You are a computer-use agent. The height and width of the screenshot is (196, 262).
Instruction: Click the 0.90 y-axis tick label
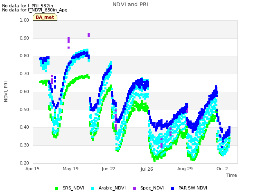pyautogui.click(x=25, y=38)
